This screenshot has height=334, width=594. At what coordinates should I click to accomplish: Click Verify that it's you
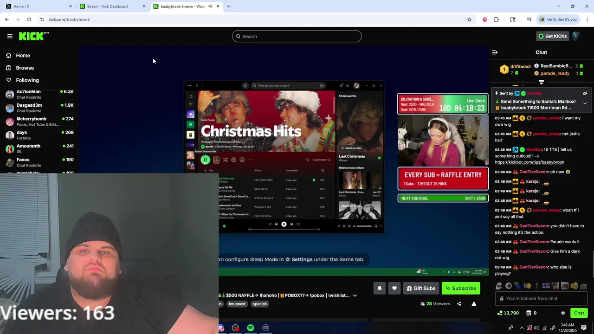pos(558,19)
